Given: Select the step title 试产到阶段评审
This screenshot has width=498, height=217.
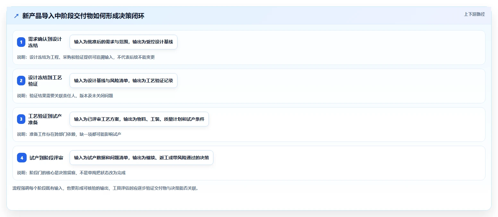Looking at the screenshot, I should [46, 158].
